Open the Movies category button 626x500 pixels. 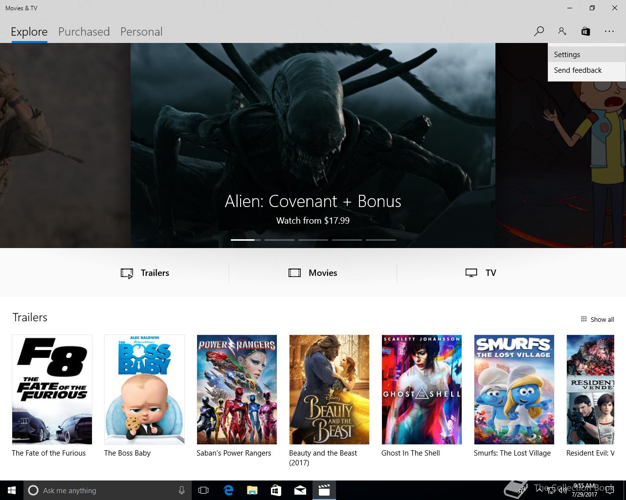pos(313,273)
